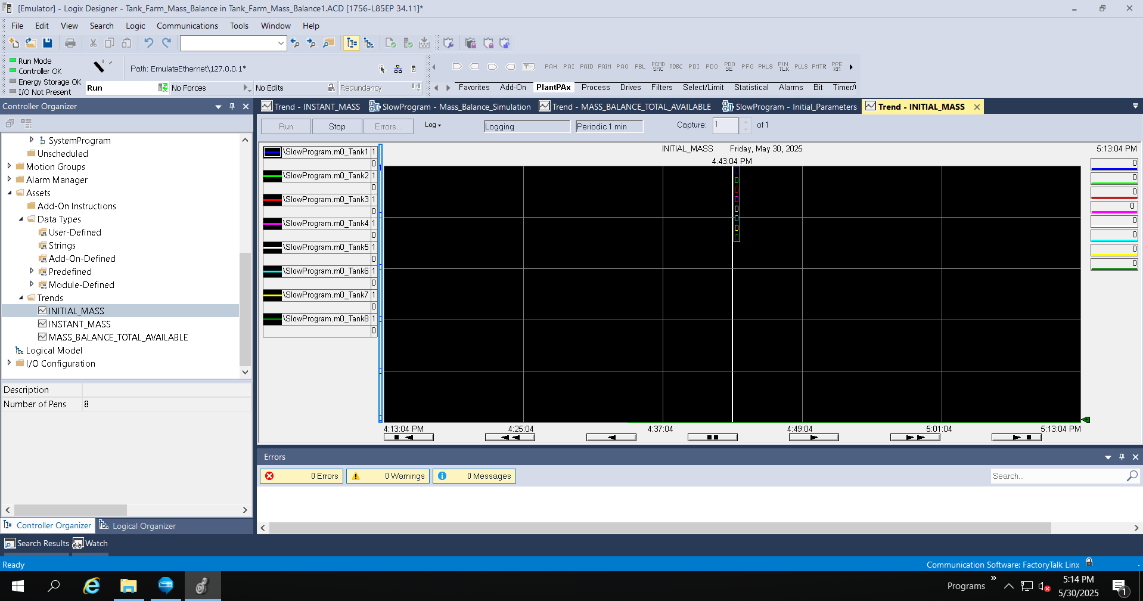
Task: Click the New project icon
Action: [14, 43]
